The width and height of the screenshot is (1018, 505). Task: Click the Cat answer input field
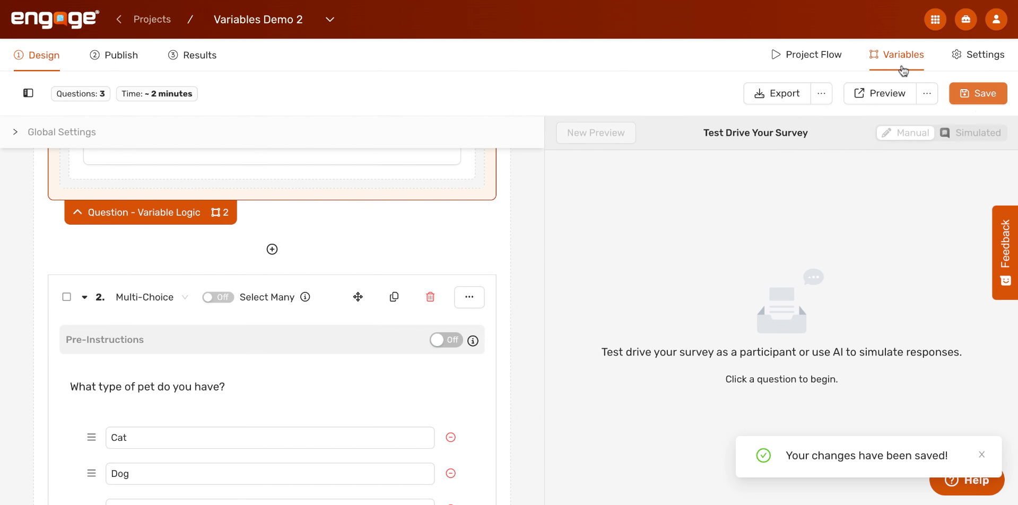[270, 438]
